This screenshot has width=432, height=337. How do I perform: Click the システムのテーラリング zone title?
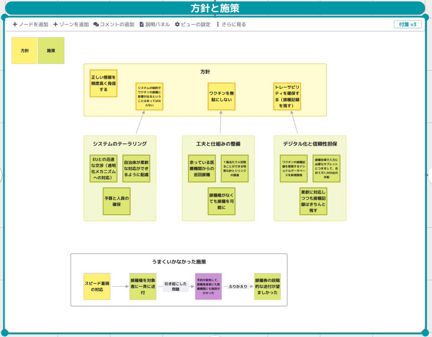coord(120,144)
